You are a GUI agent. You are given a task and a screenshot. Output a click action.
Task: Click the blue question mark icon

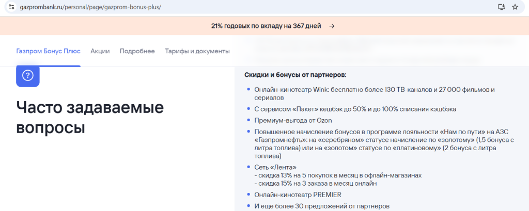[28, 76]
